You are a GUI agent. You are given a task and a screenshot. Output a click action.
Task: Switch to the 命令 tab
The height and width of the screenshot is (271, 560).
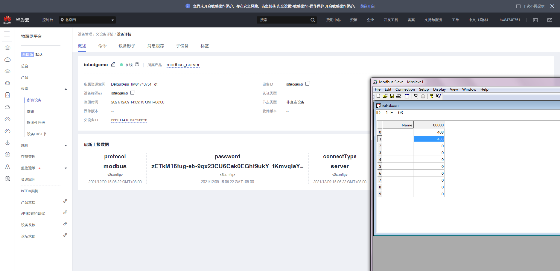[102, 46]
